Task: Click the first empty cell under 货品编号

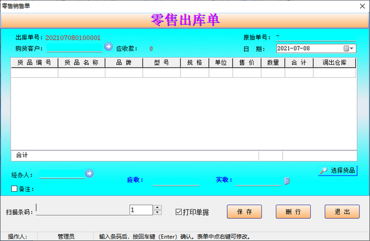Action: (x=35, y=73)
